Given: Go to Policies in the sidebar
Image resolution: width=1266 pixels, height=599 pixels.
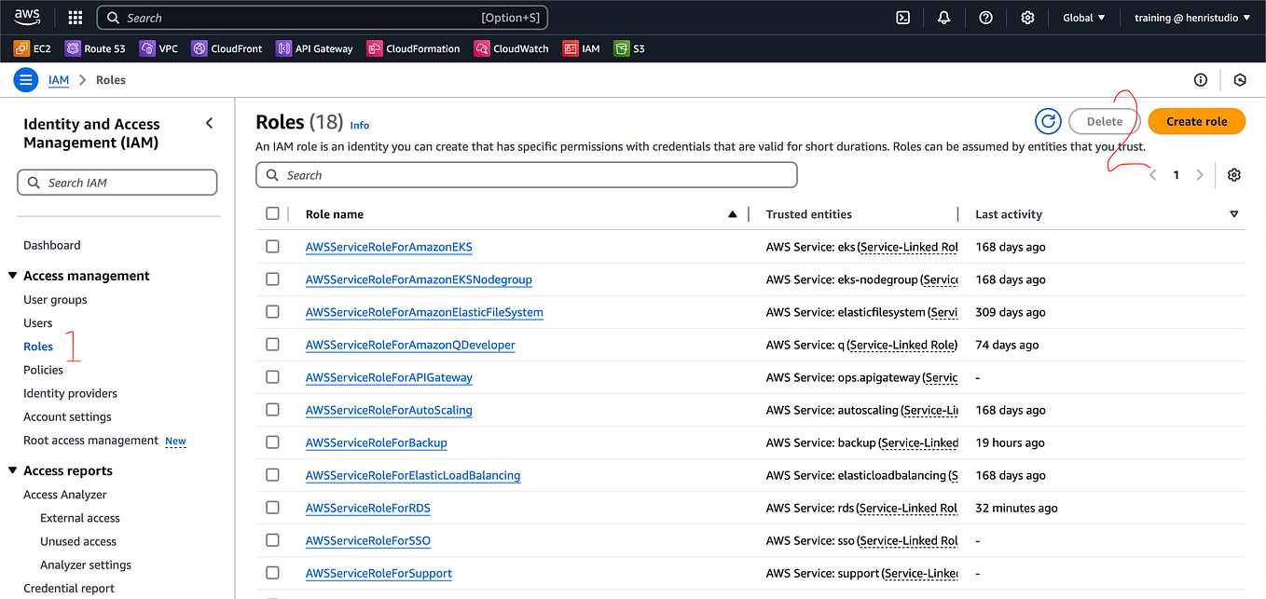Looking at the screenshot, I should coord(43,369).
